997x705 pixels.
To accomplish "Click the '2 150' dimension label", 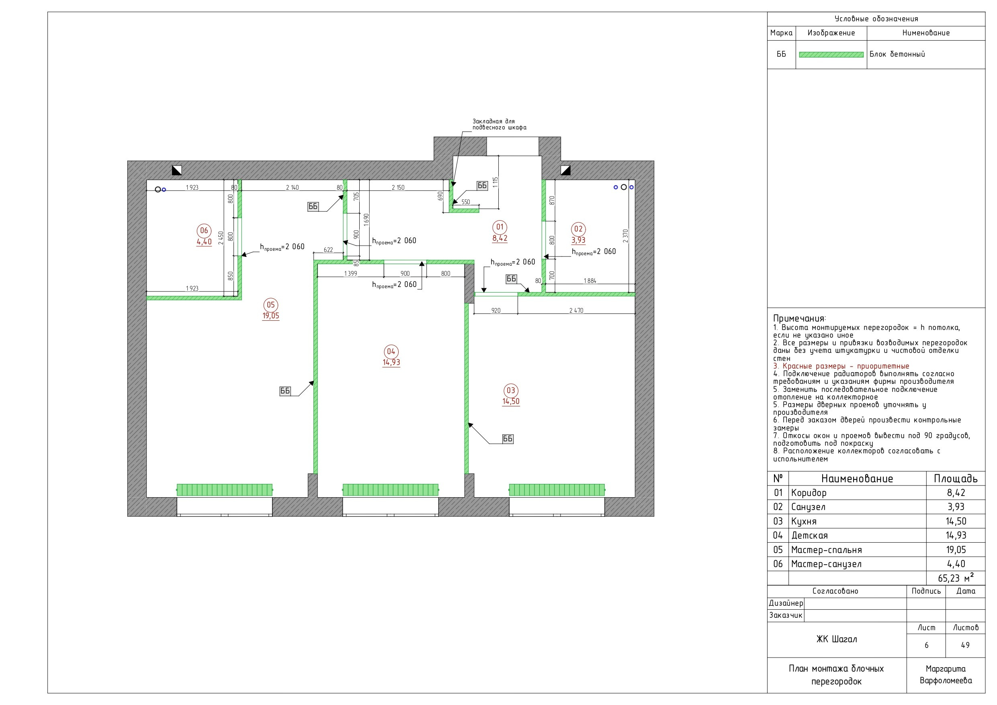I will point(398,188).
